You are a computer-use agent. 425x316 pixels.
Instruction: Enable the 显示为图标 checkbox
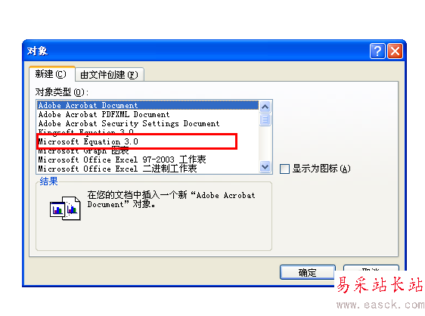tap(284, 169)
